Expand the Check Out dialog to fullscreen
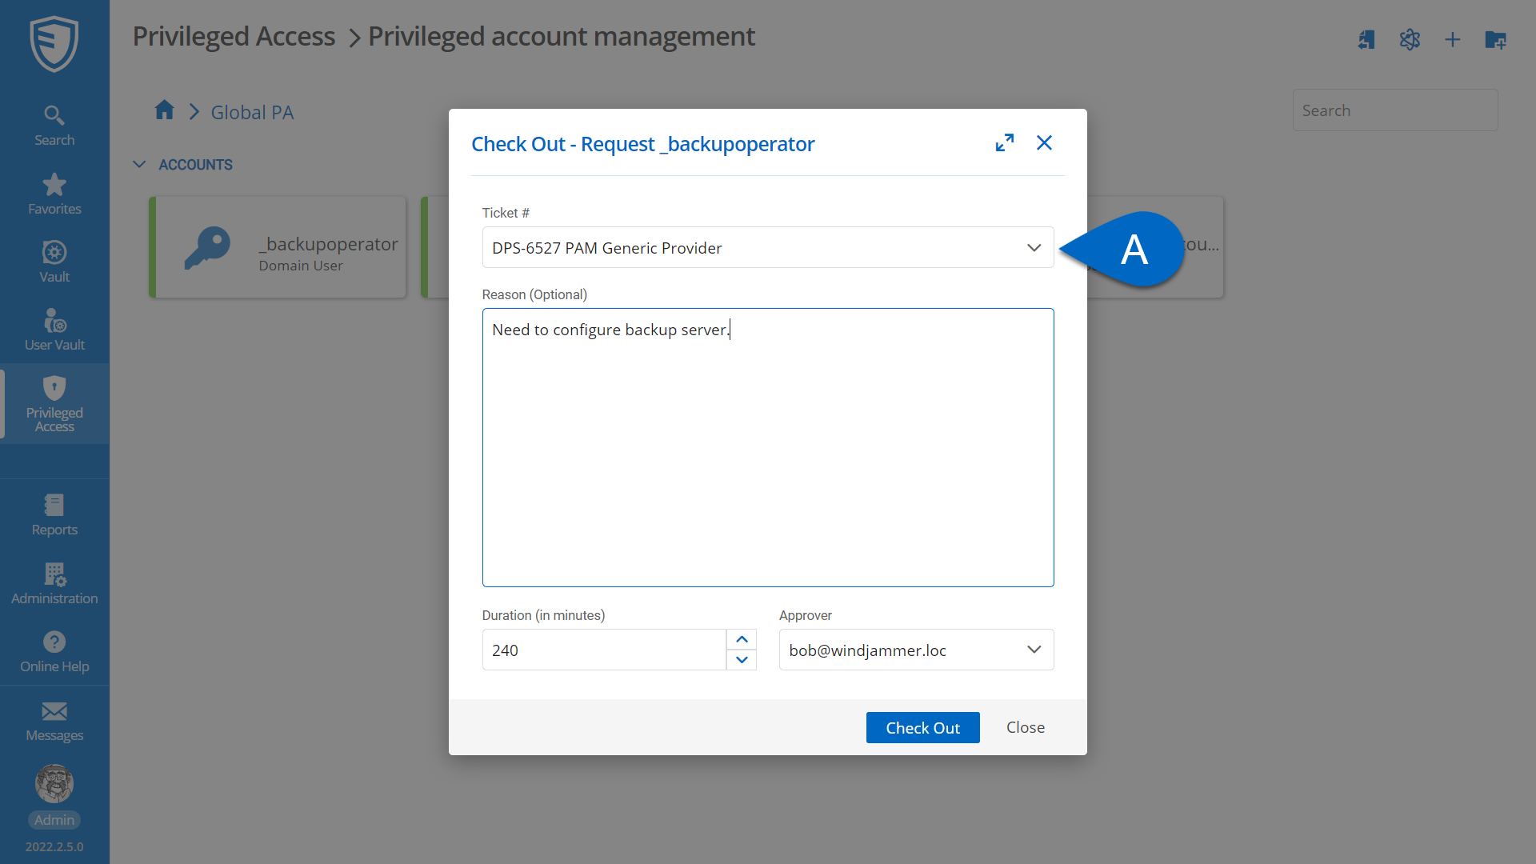1536x864 pixels. 1005,142
